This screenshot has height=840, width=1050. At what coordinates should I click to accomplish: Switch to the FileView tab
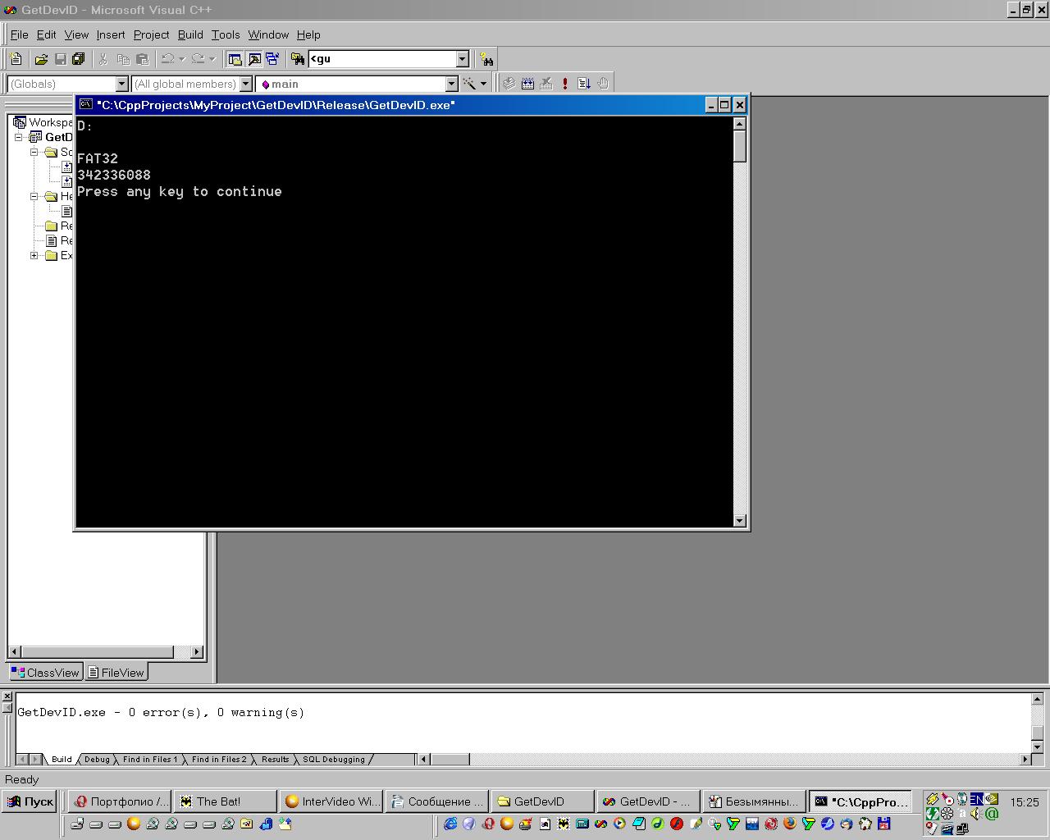(116, 673)
